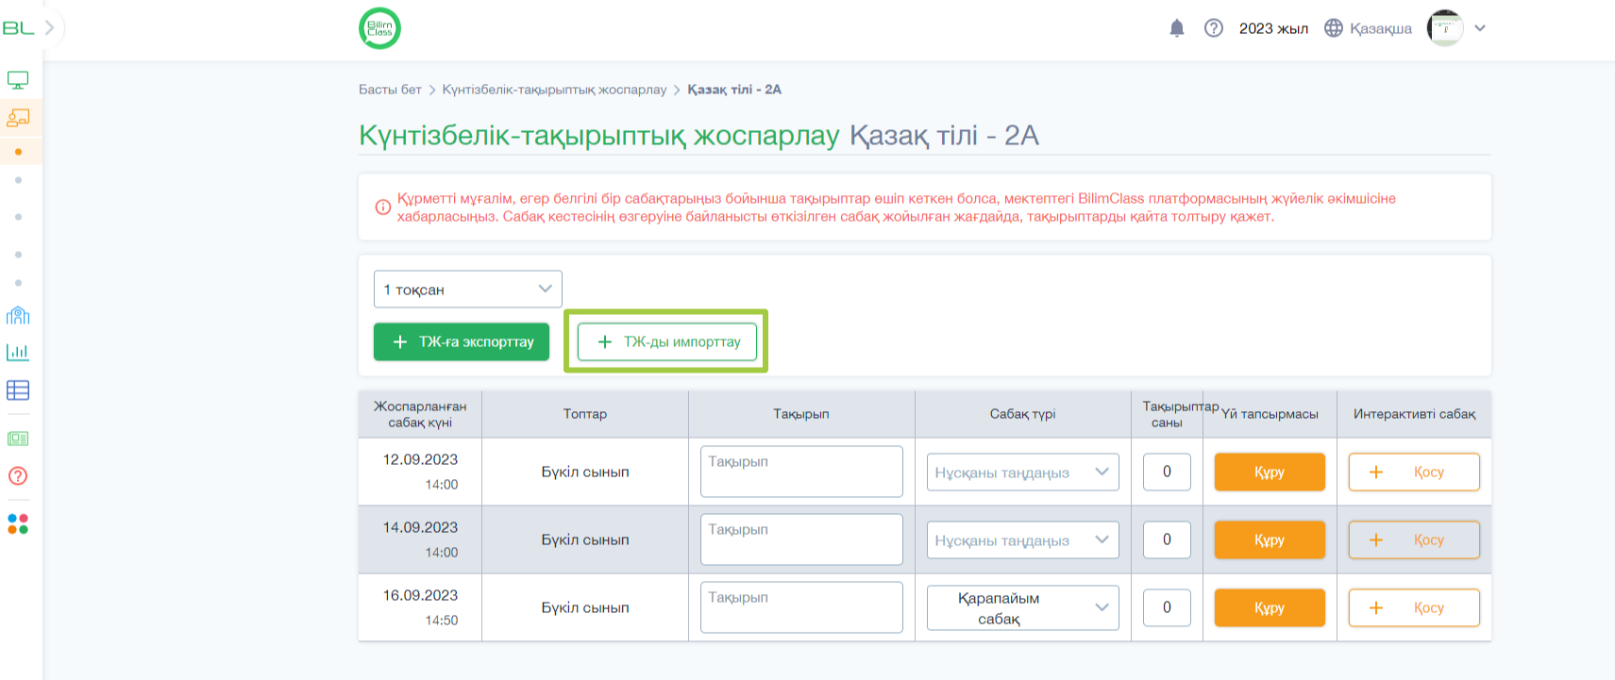Click Құру homework button for 14.09.2023
The image size is (1615, 680).
[1270, 539]
